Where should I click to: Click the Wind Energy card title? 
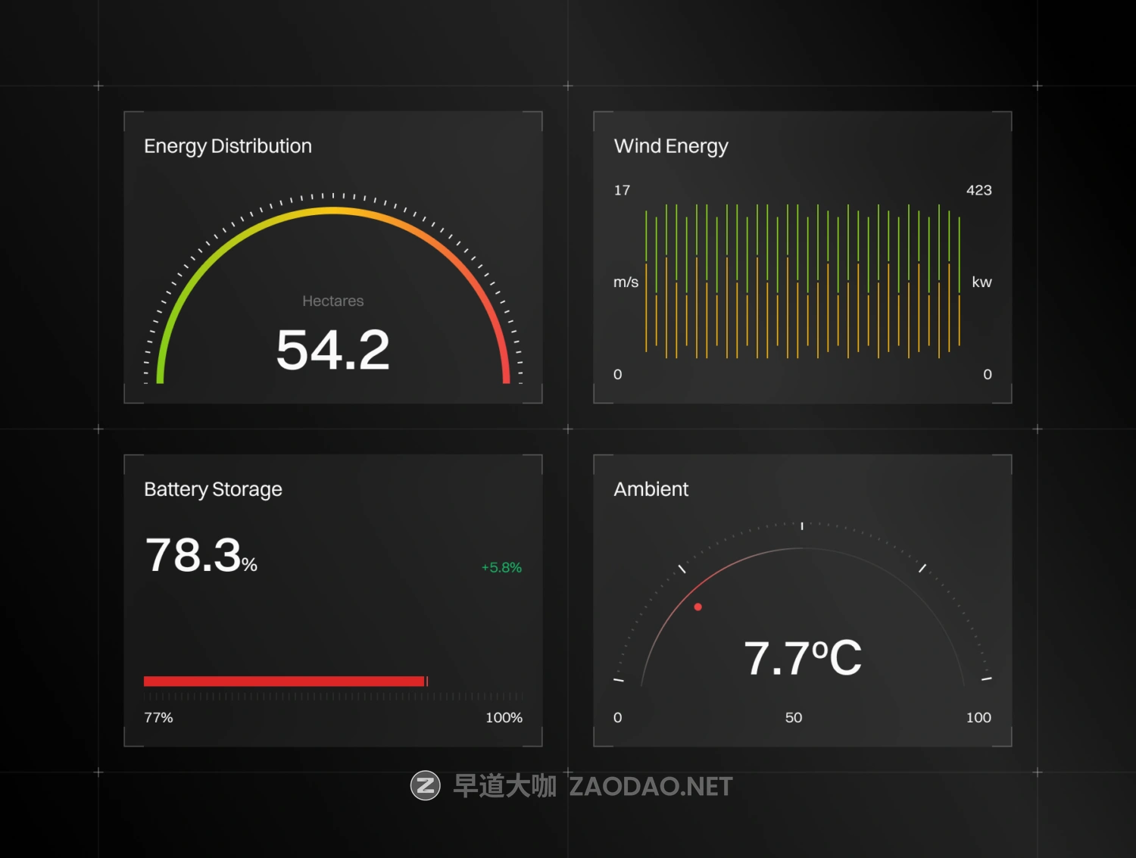pos(671,146)
